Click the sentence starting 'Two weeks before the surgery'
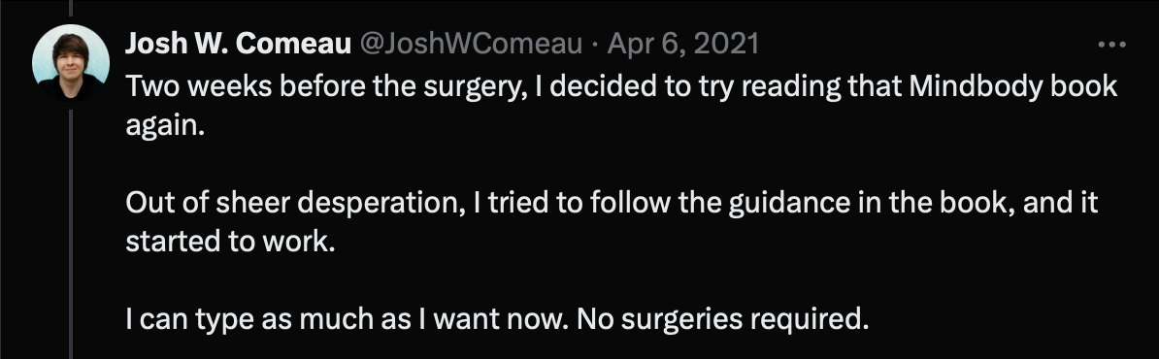 621,107
